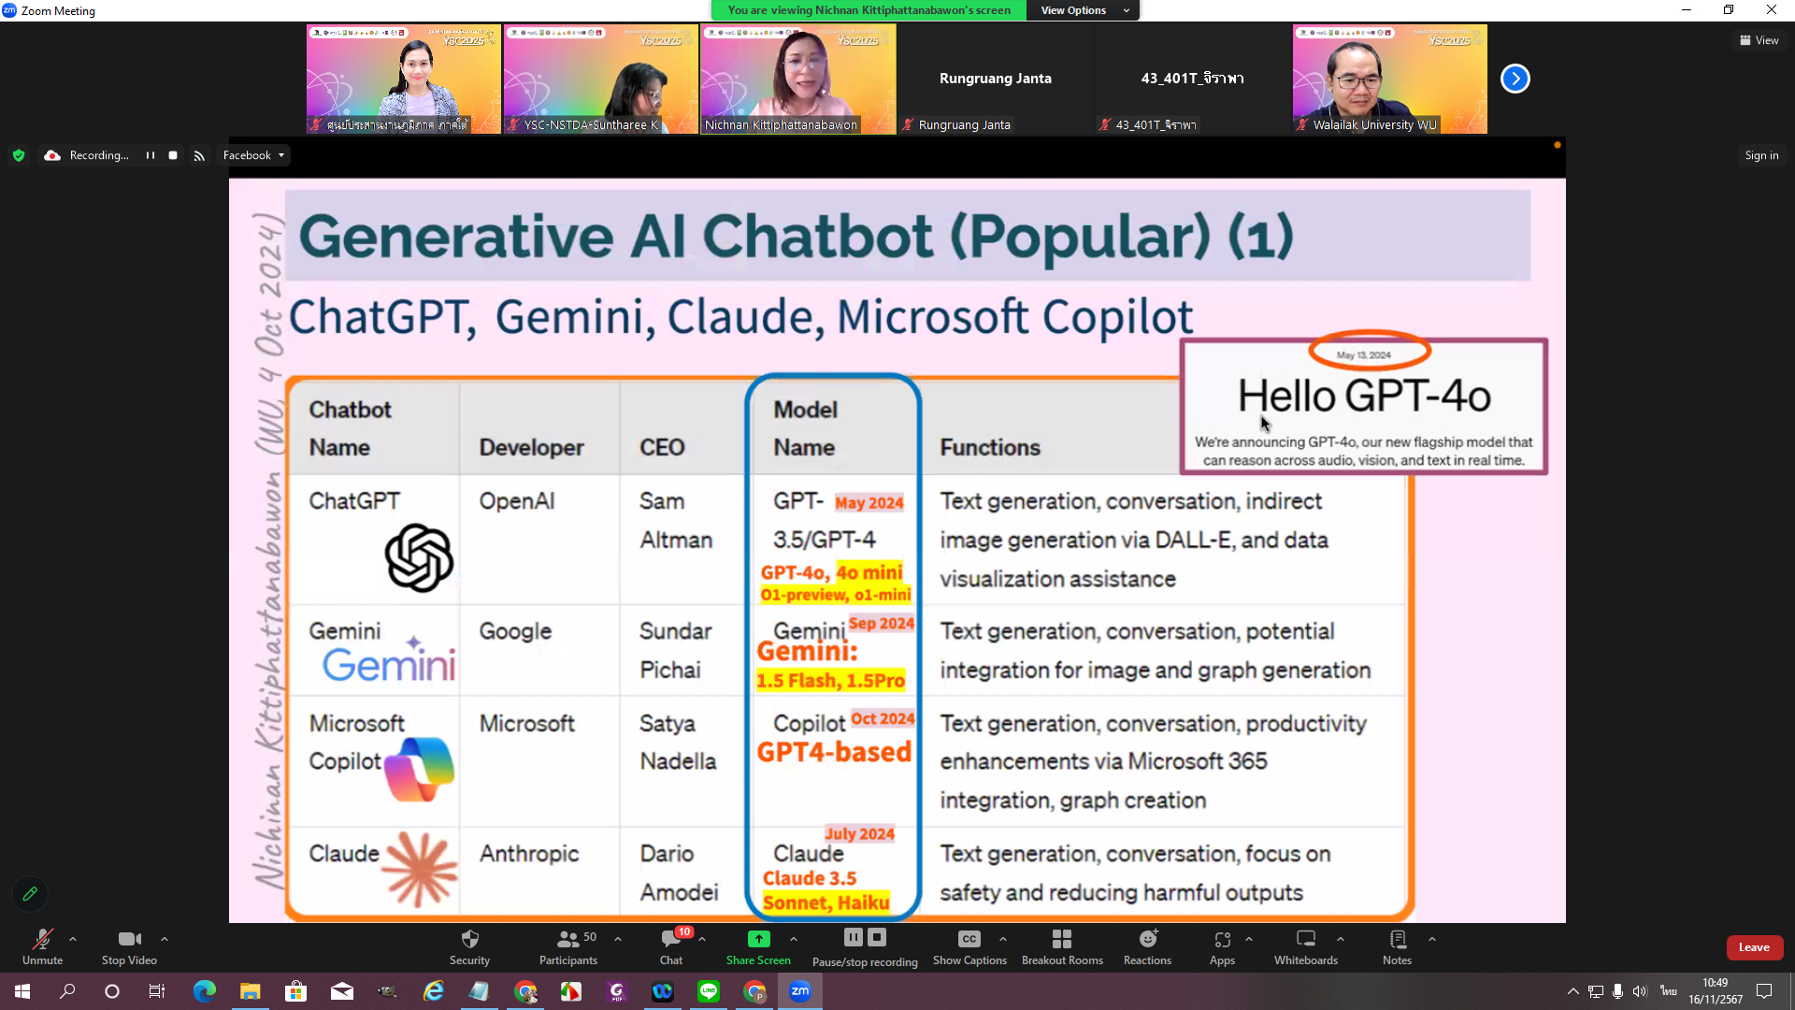1795x1010 pixels.
Task: Toggle Show Captions
Action: click(x=969, y=939)
